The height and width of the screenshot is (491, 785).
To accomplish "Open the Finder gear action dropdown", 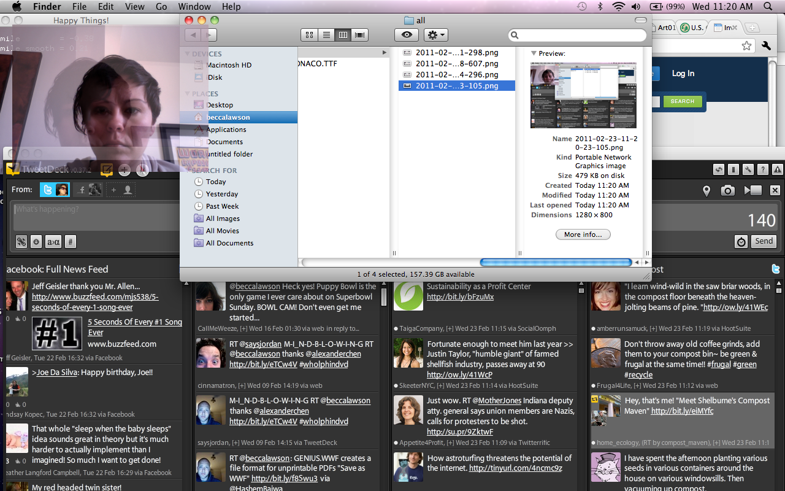I will (x=436, y=35).
